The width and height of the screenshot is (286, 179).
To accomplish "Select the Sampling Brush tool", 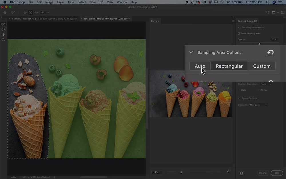I will coord(3,24).
